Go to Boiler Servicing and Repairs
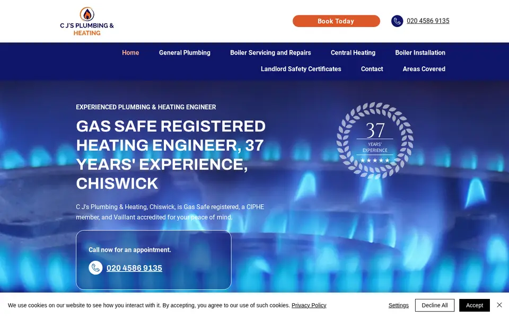Screen dimensions: 509x318 pyautogui.click(x=270, y=52)
